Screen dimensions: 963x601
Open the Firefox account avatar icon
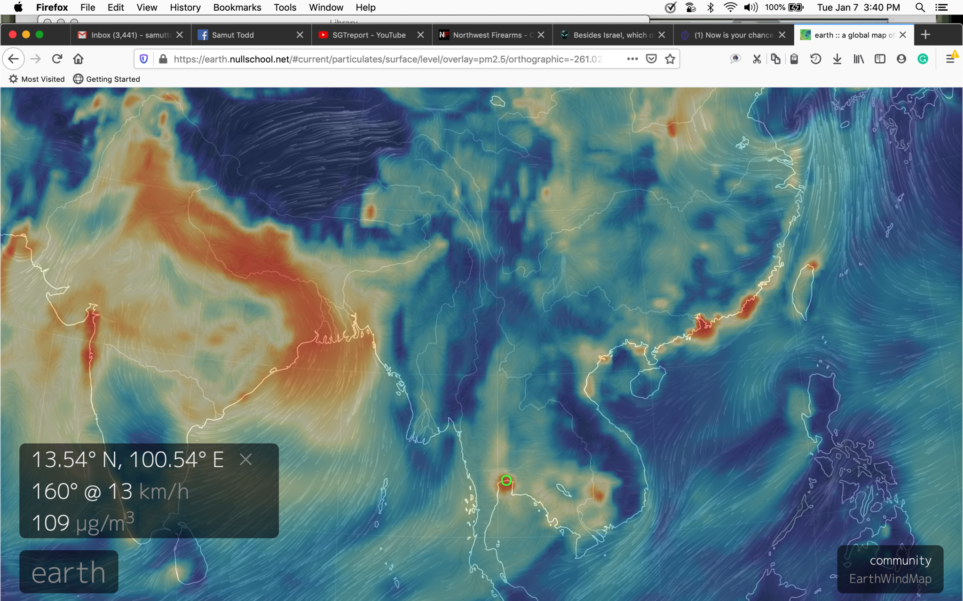point(901,59)
